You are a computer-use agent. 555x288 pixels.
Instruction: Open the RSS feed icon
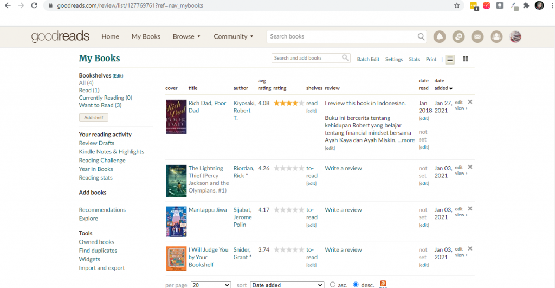tap(383, 284)
